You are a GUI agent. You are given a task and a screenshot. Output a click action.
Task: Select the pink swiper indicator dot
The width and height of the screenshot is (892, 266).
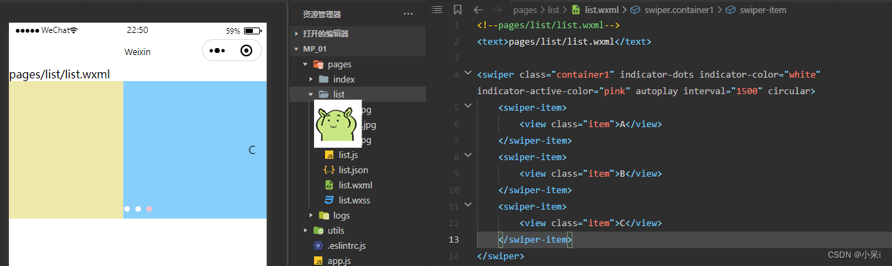[x=149, y=208]
